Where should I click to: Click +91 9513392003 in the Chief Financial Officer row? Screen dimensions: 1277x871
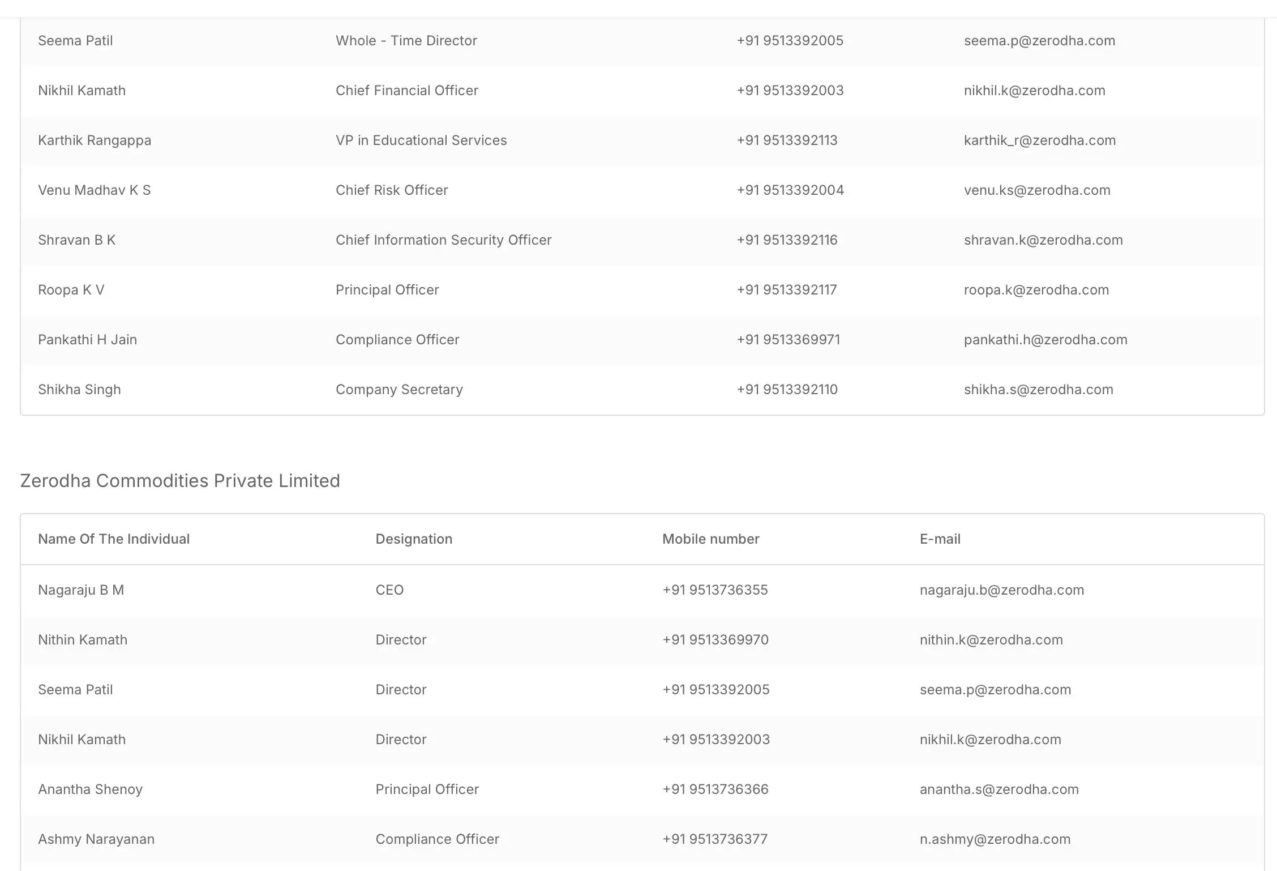(790, 91)
